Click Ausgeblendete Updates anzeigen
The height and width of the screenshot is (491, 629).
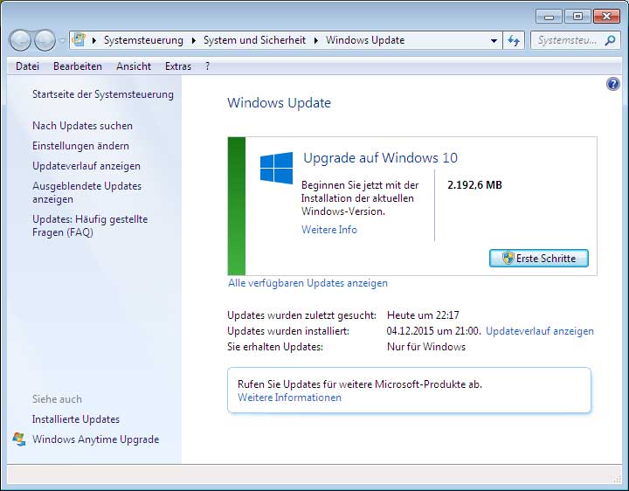[86, 192]
